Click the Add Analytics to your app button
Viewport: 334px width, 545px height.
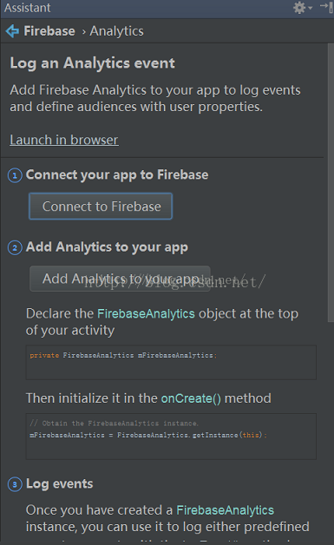pyautogui.click(x=121, y=279)
